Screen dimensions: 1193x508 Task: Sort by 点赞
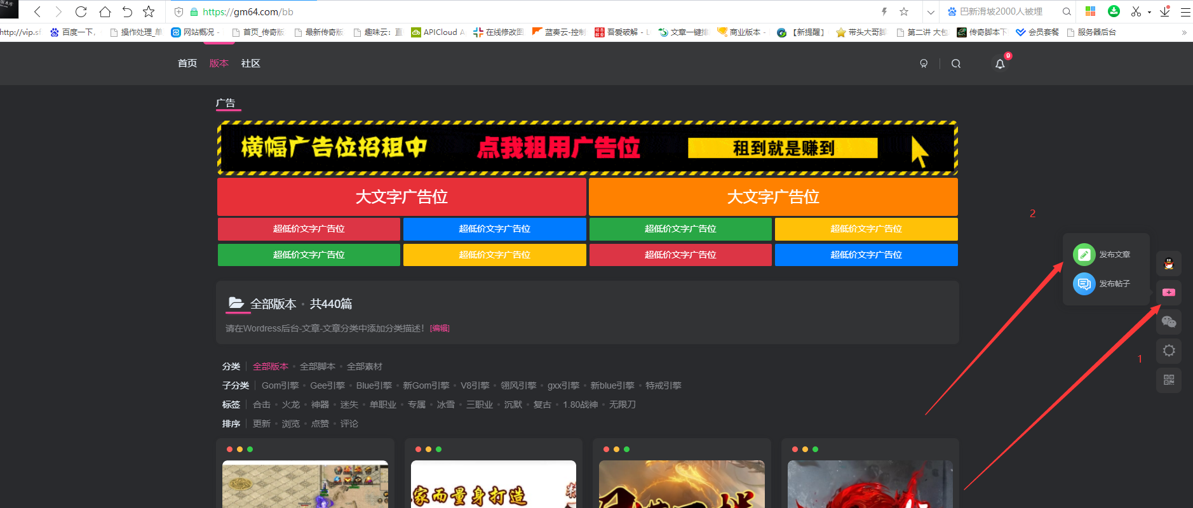[320, 424]
